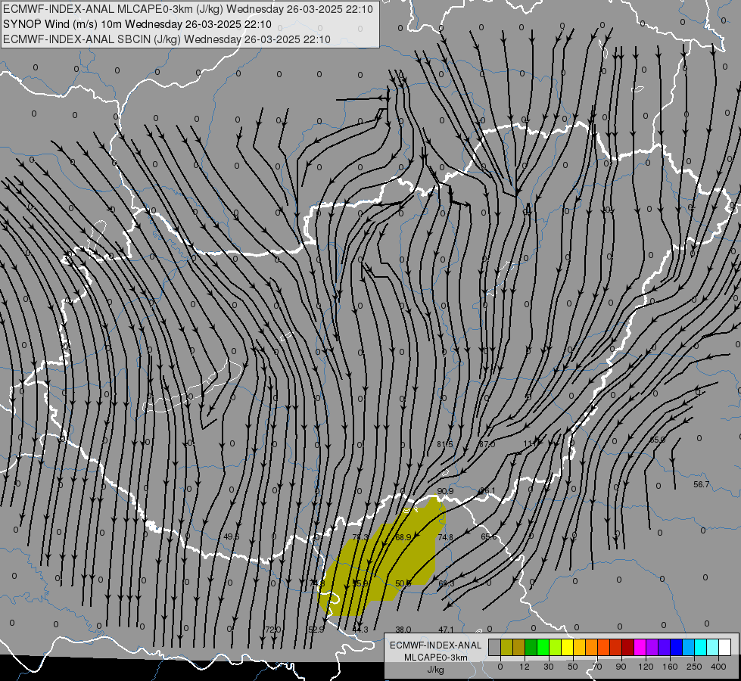This screenshot has height=681, width=741.
Task: Click the ECMWF-INDEX-ANAL SBCIN title line
Action: 167,39
